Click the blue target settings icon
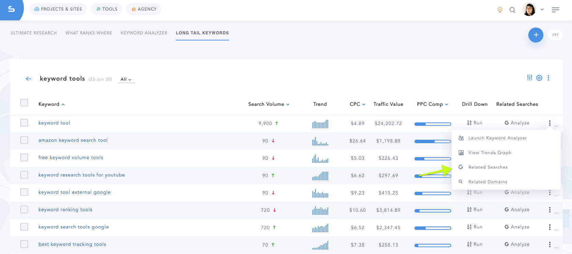The width and height of the screenshot is (572, 254). click(x=539, y=78)
